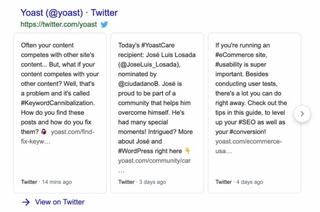Advance the tweet carousel with right chevron
Image resolution: width=320 pixels, height=212 pixels.
pyautogui.click(x=302, y=114)
